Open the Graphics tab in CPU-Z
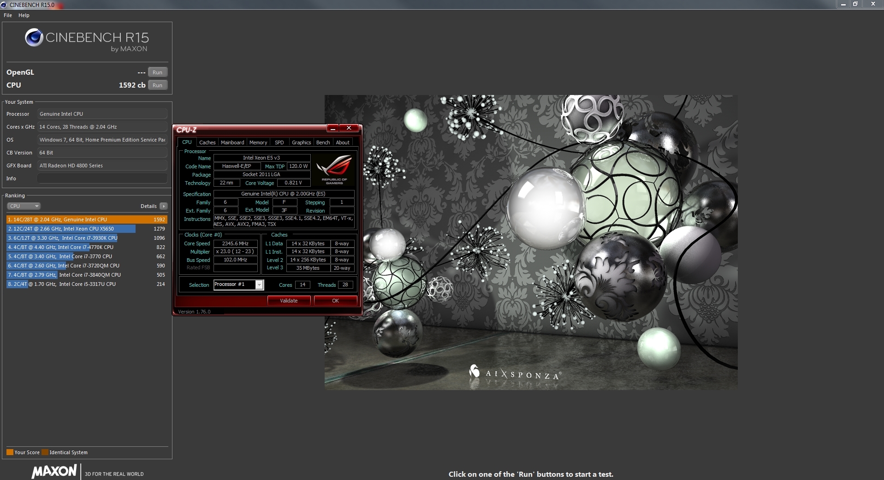Image resolution: width=884 pixels, height=480 pixels. pyautogui.click(x=302, y=142)
